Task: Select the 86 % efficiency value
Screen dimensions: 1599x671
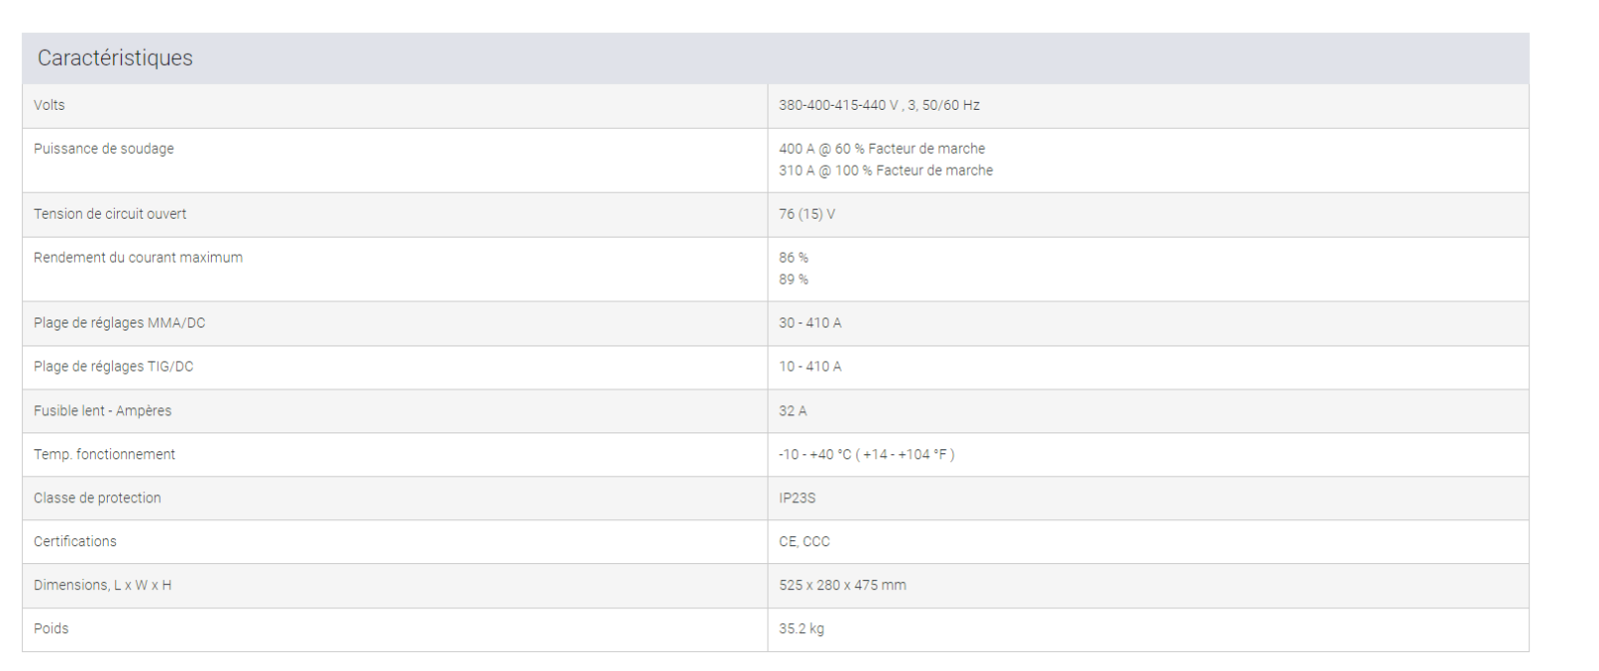Action: coord(794,258)
